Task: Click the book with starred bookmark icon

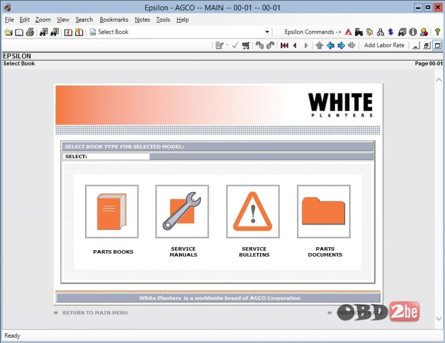Action: pyautogui.click(x=79, y=32)
